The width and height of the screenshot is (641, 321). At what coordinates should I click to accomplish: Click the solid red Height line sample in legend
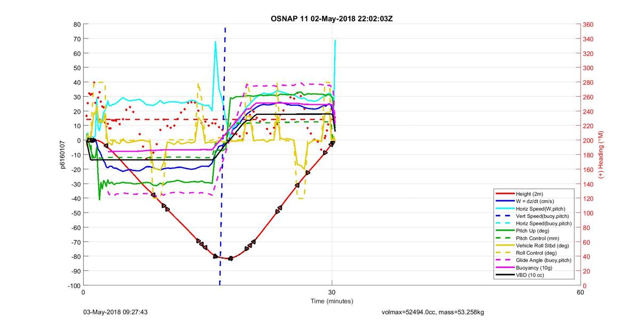[505, 193]
